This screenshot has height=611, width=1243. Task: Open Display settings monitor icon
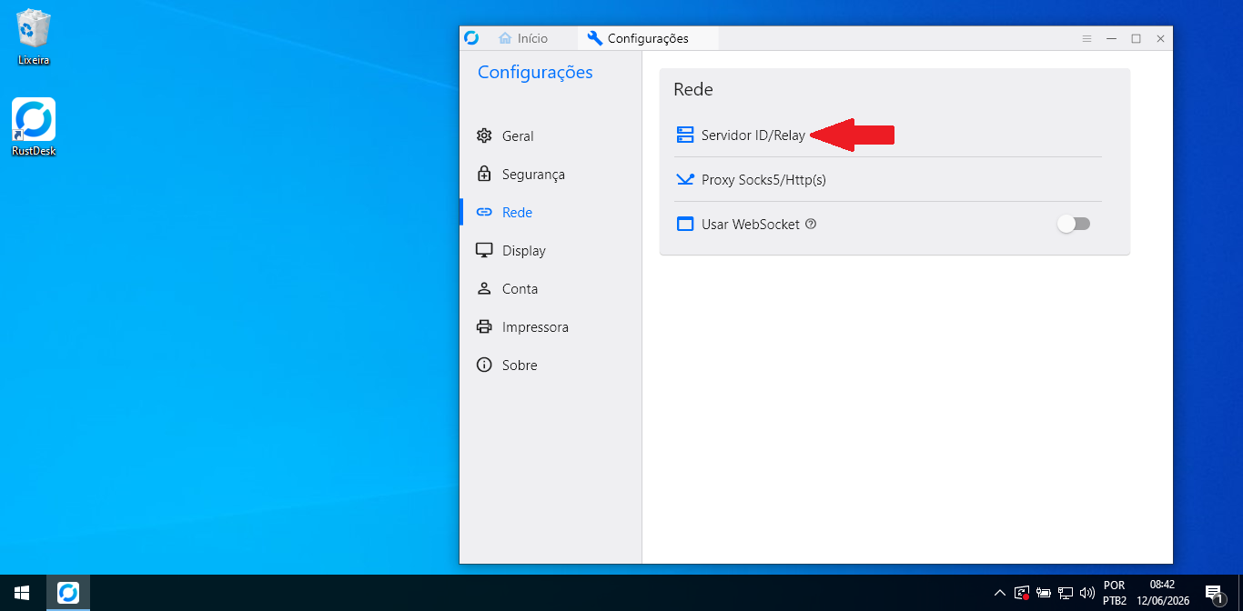click(484, 250)
